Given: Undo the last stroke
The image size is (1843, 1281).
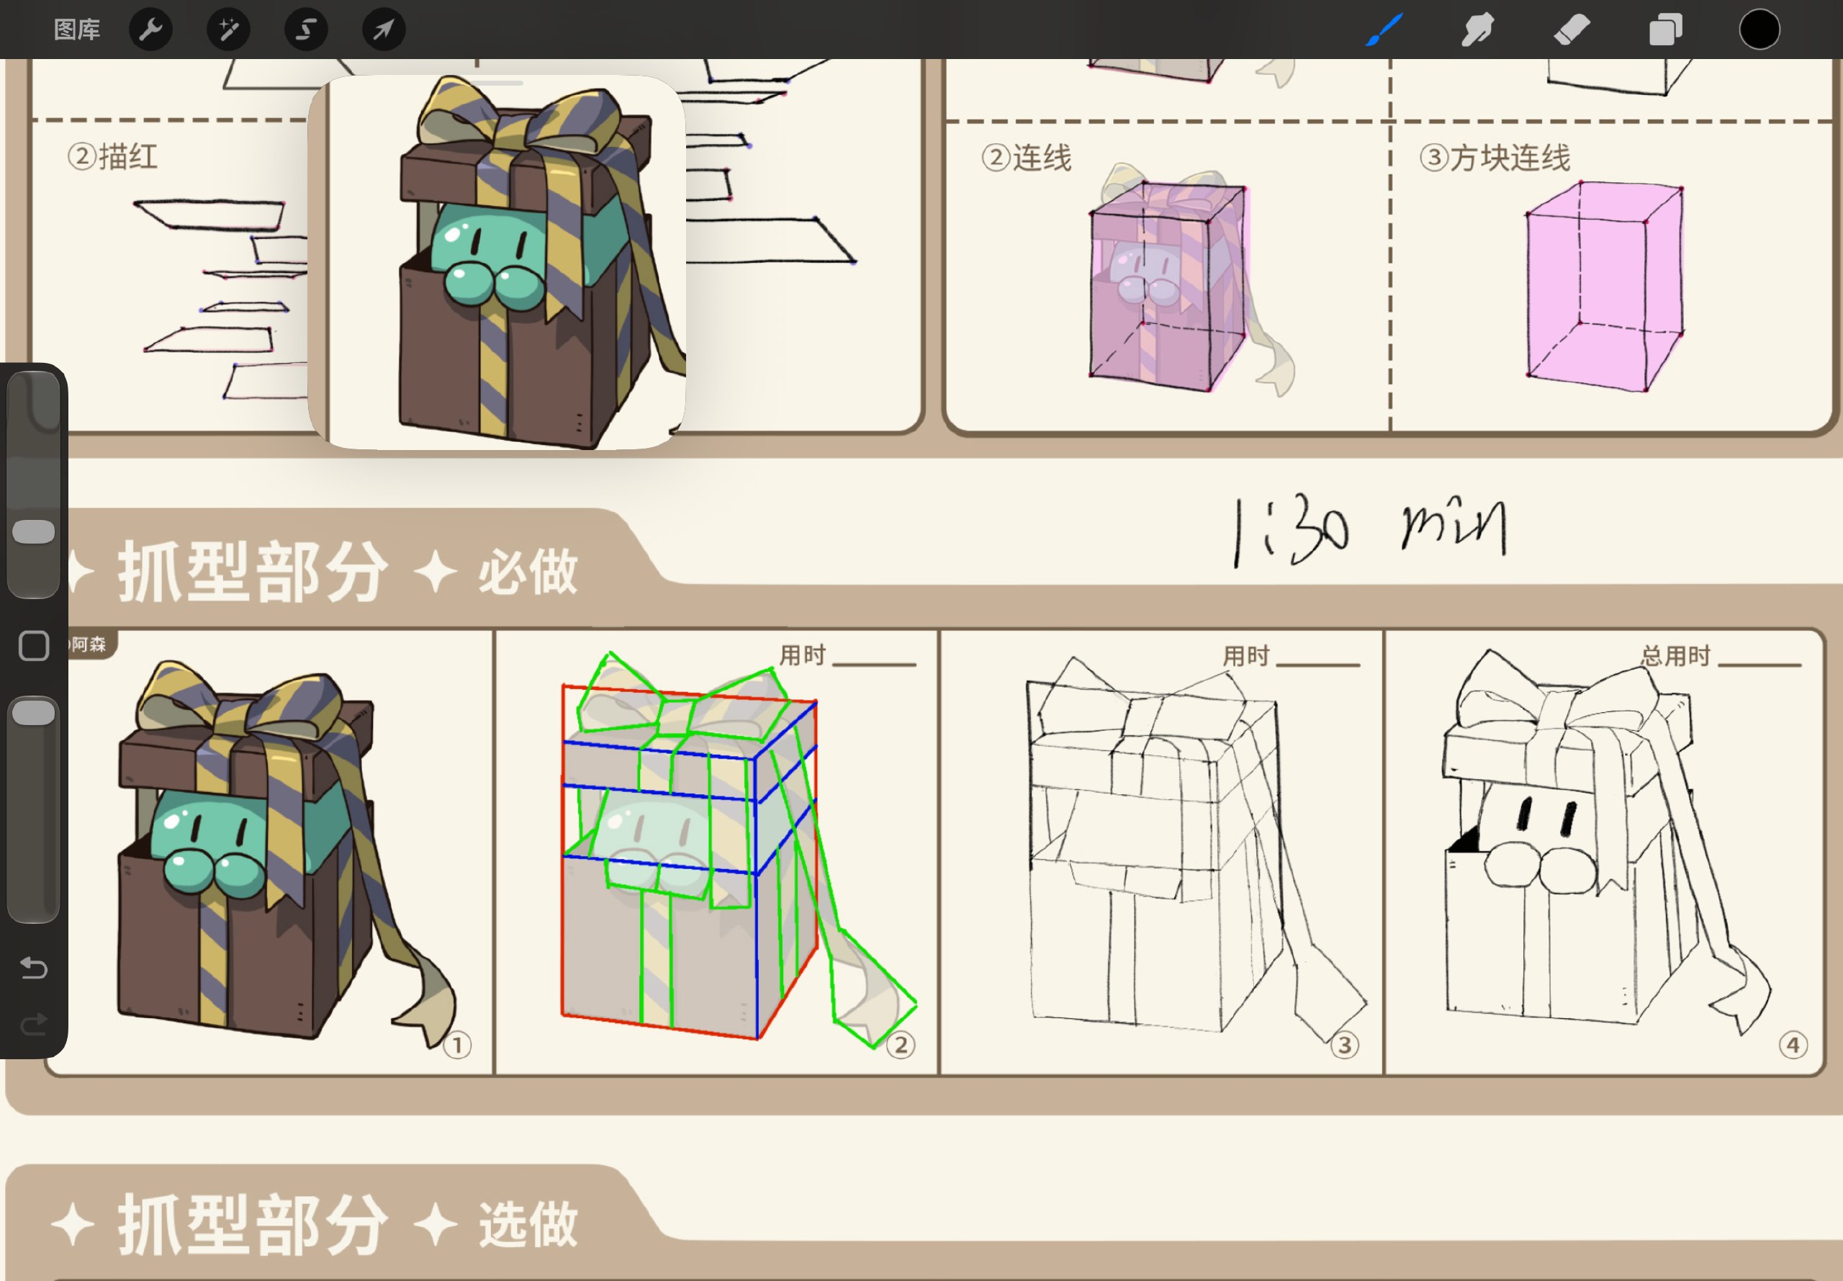Looking at the screenshot, I should pos(34,968).
